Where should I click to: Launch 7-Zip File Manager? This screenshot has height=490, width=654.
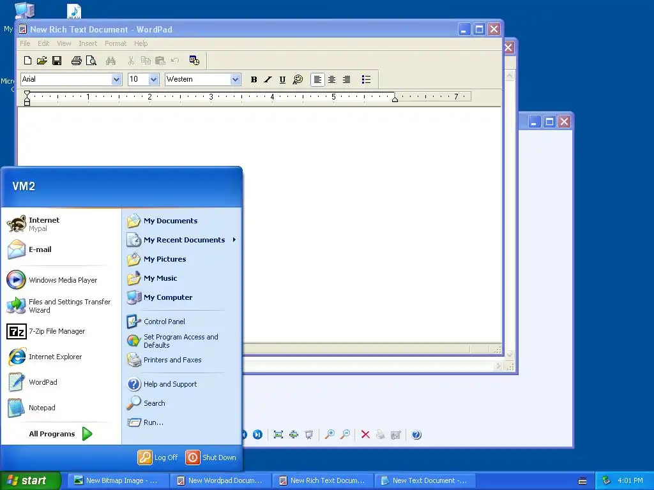[61, 331]
